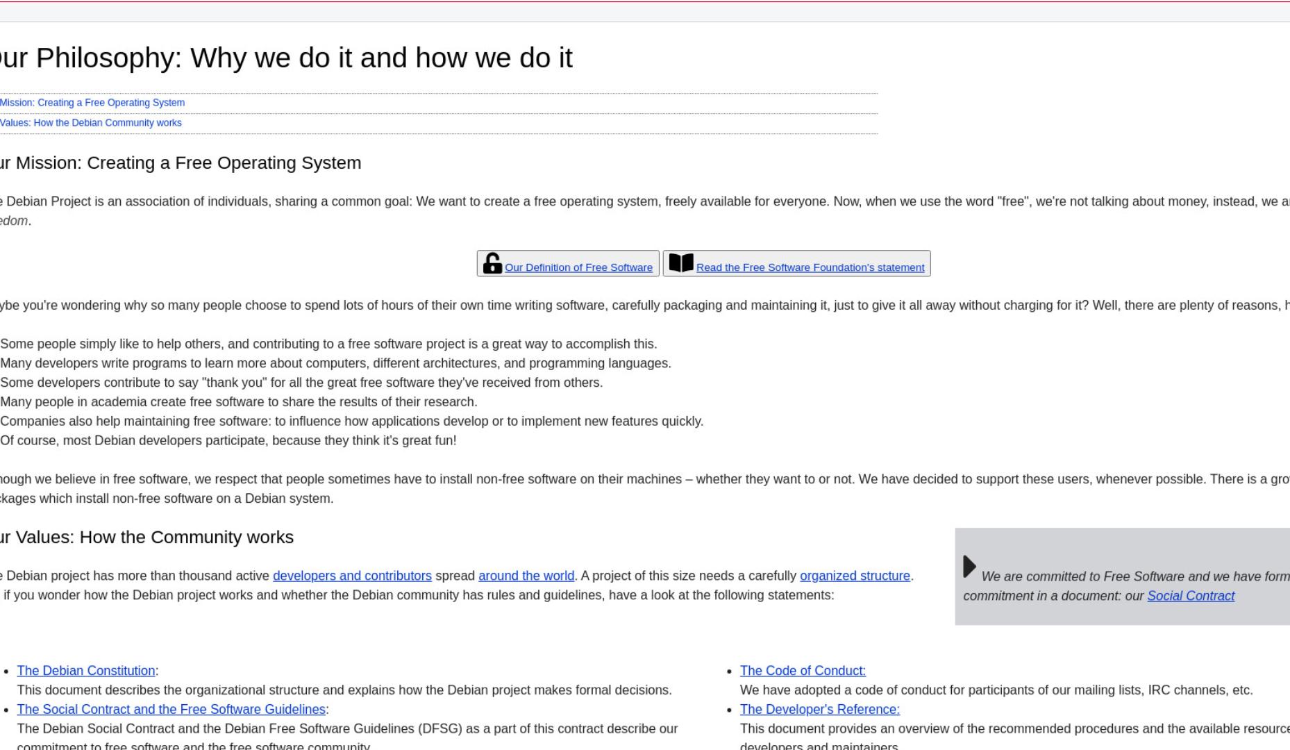The height and width of the screenshot is (750, 1290).
Task: Open The Social Contract and the Free Software Guidelines
Action: 171,709
